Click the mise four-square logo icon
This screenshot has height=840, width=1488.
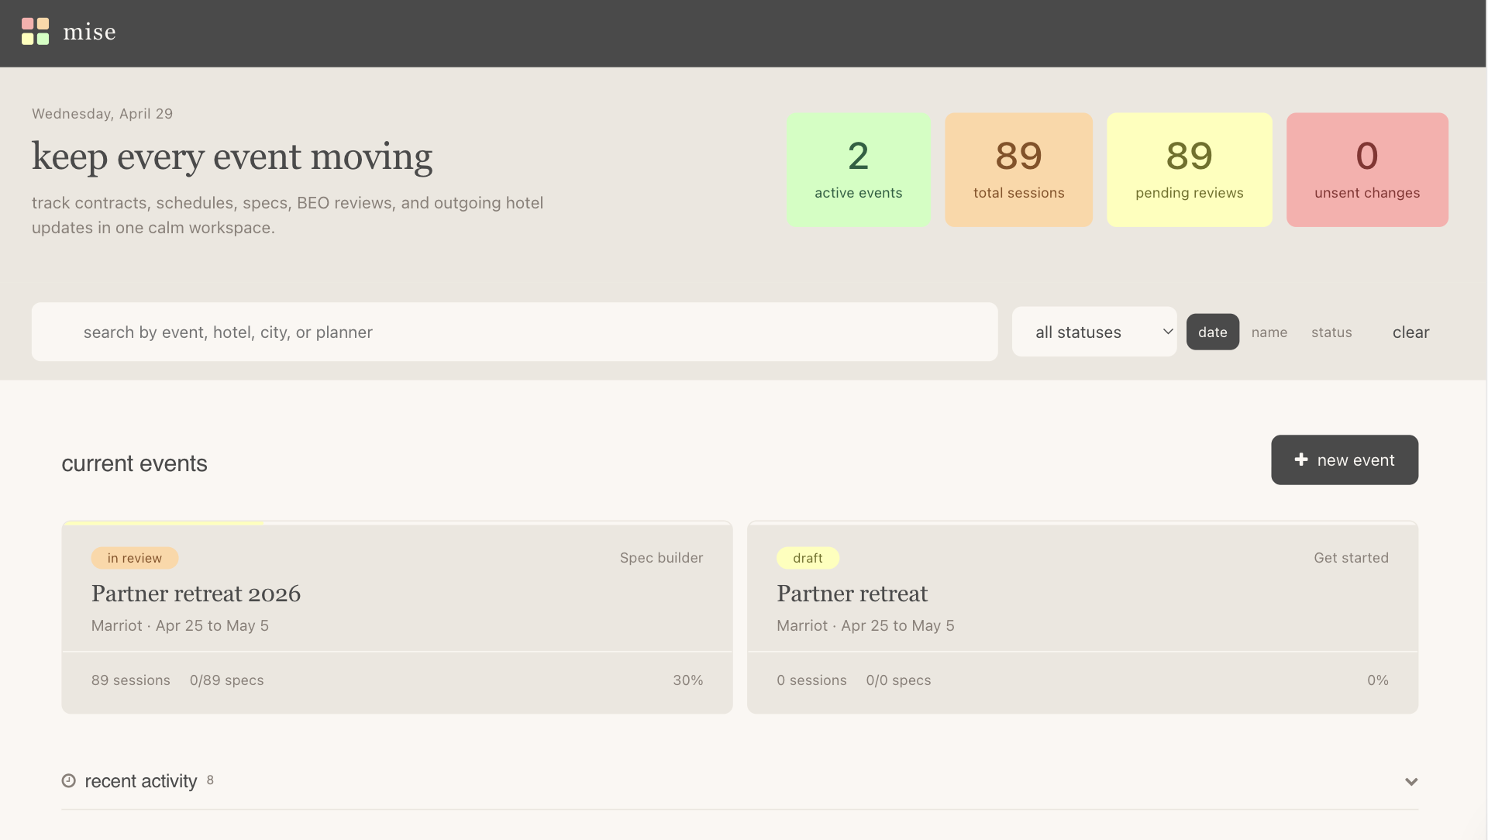point(35,32)
